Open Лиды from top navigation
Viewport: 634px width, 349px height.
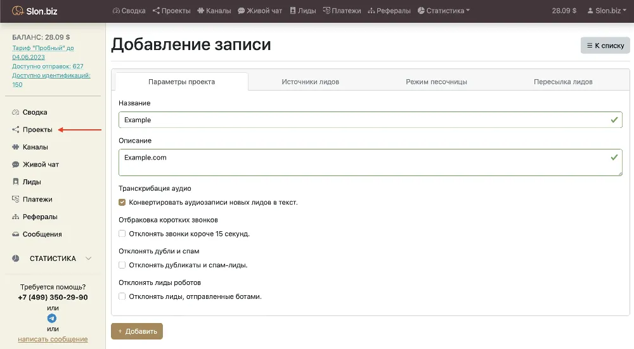click(303, 11)
